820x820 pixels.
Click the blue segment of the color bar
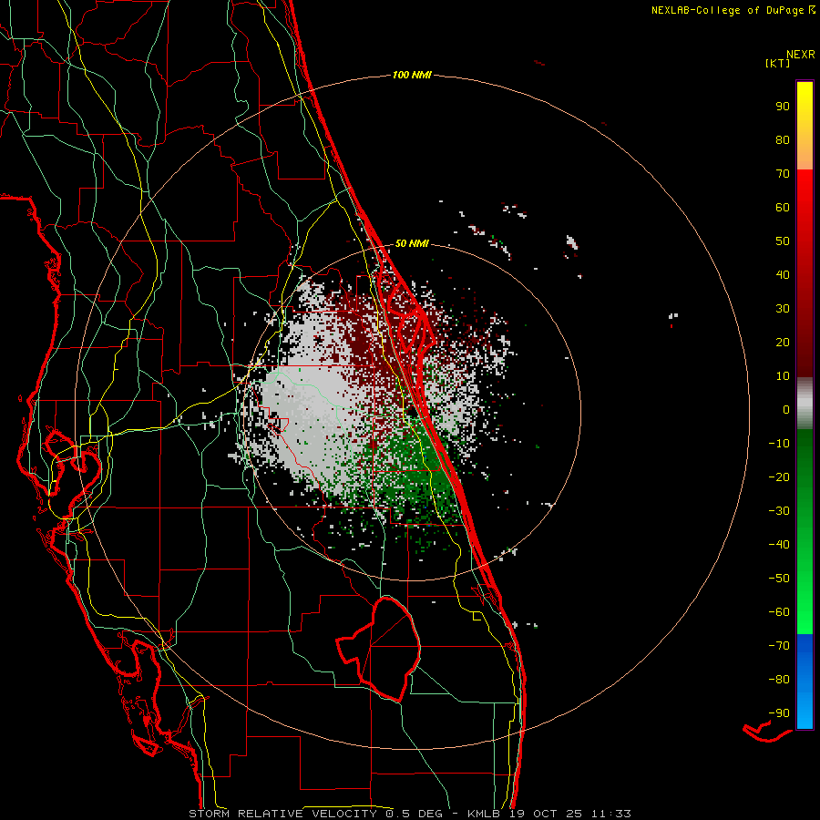pos(805,681)
